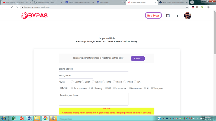This screenshot has height=121, width=216.
Task: Click the dark red-striped extension icon
Action: 193,7
